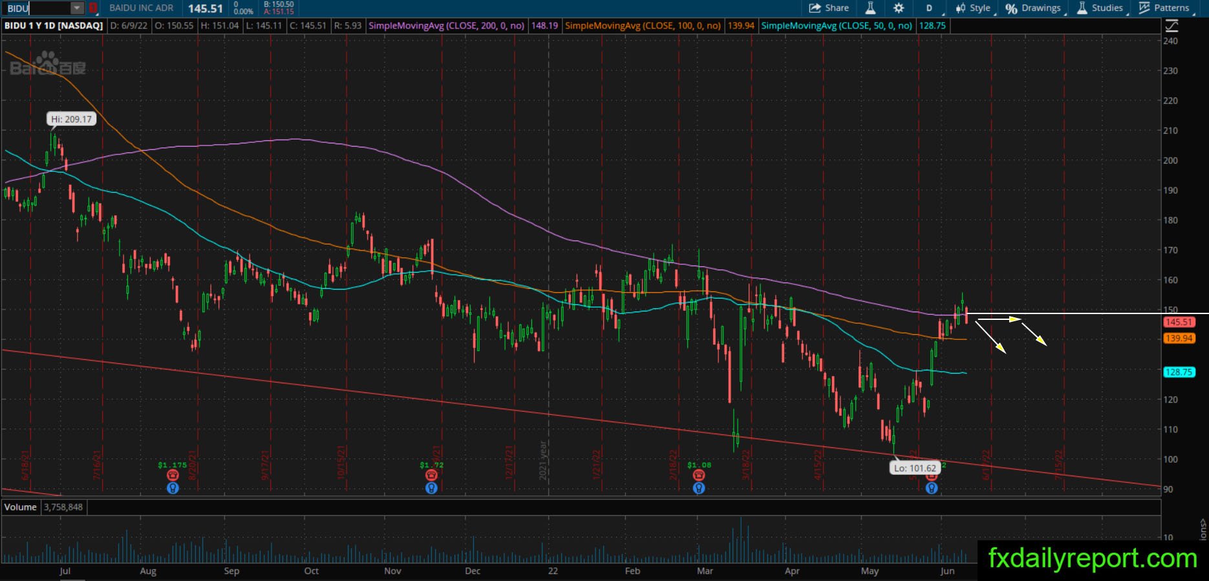Screen dimensions: 1209x581
Task: Click the blue lightbulb icon under $1.08
Action: [x=699, y=488]
